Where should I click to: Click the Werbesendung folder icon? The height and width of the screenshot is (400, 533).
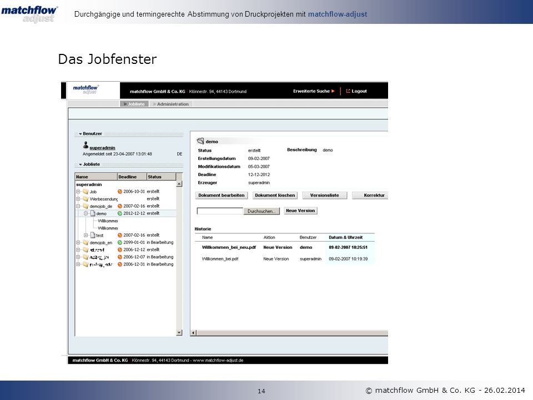[x=86, y=199]
